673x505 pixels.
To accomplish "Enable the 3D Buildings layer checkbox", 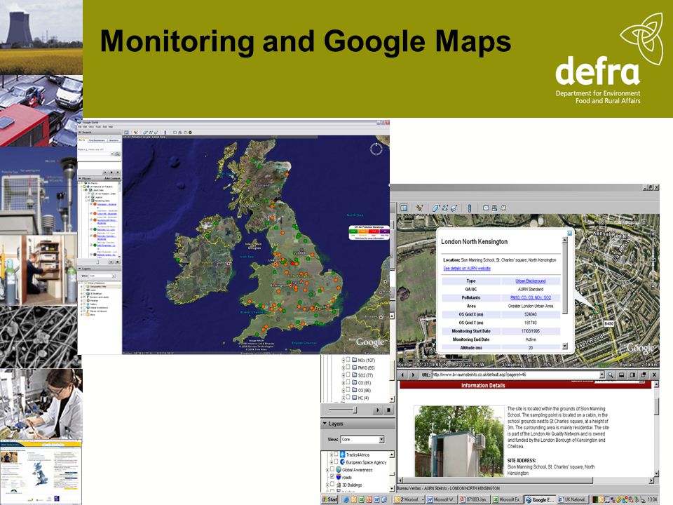I will [x=332, y=485].
